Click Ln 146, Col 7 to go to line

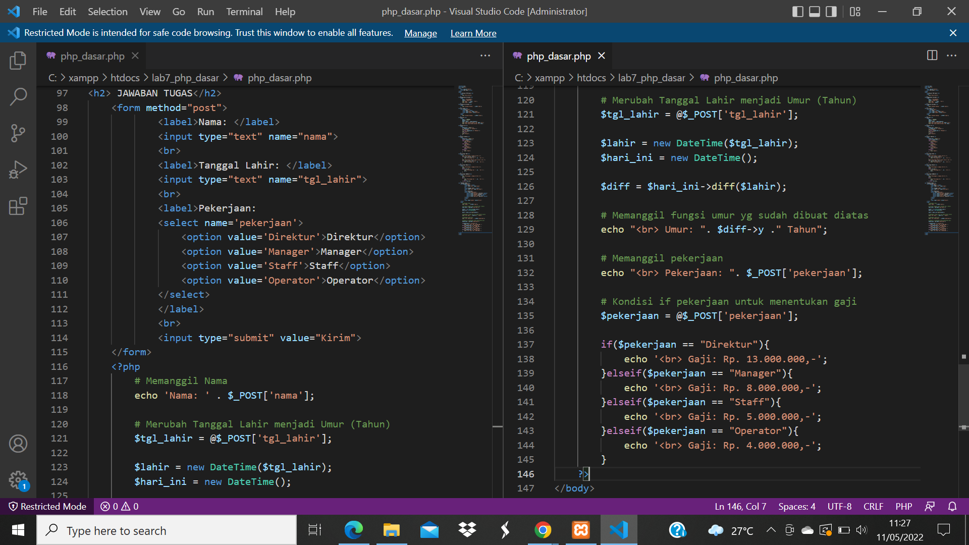tap(740, 506)
